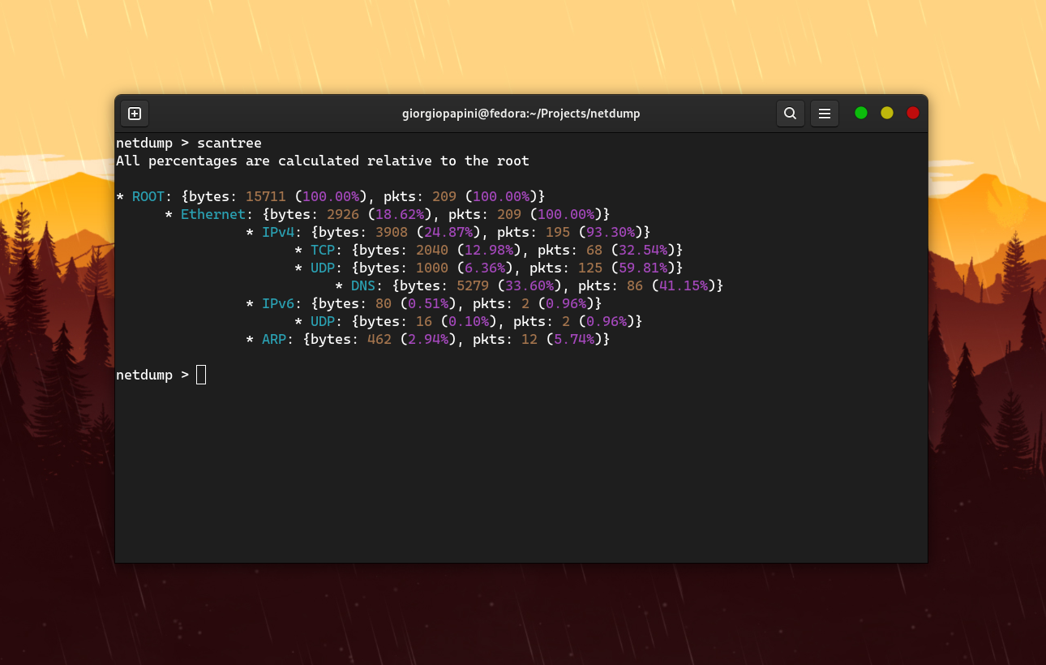Close the terminal window
This screenshot has height=665, width=1046.
click(912, 114)
